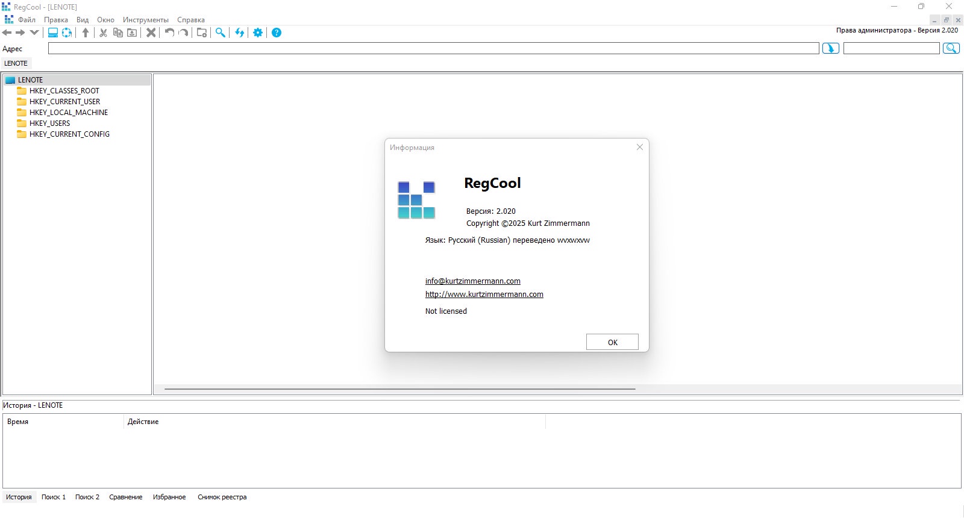The image size is (964, 518).
Task: Switch to the Снимок реестра tab
Action: (222, 497)
